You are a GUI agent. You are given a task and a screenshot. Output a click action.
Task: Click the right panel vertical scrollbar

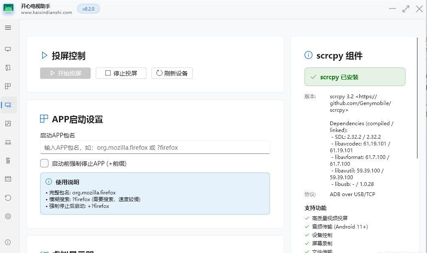(x=418, y=97)
